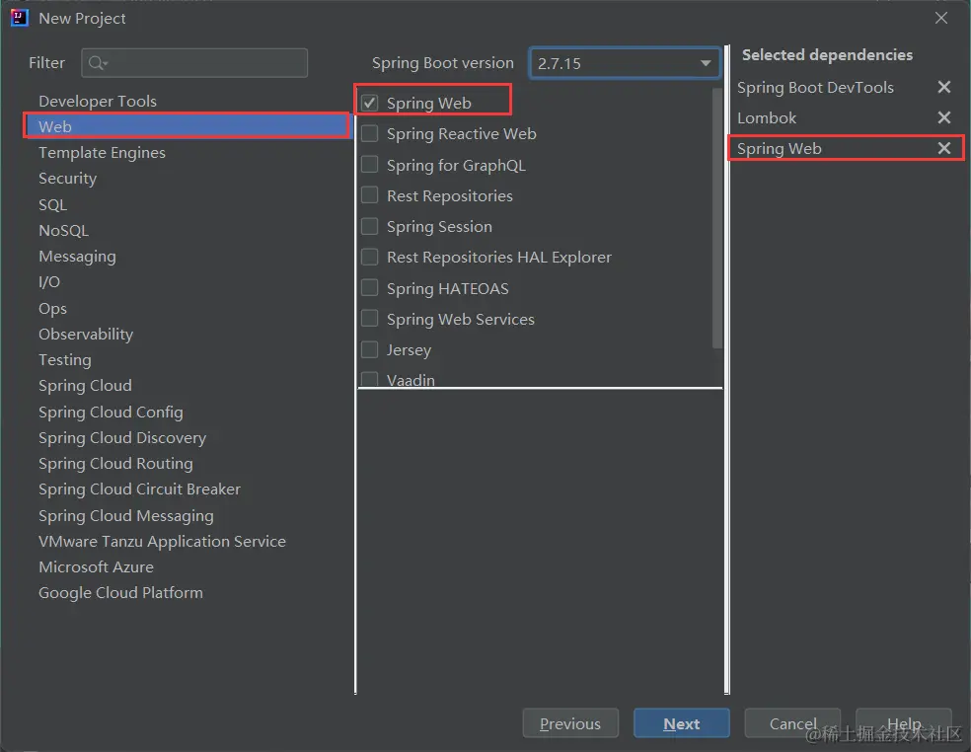
Task: Remove Spring Boot DevTools from selected dependencies
Action: pyautogui.click(x=944, y=88)
